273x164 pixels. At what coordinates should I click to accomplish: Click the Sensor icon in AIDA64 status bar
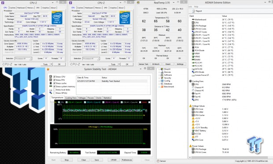158,161
